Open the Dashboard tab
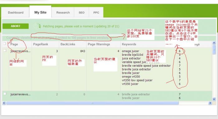218x119 pixels. 16,12
